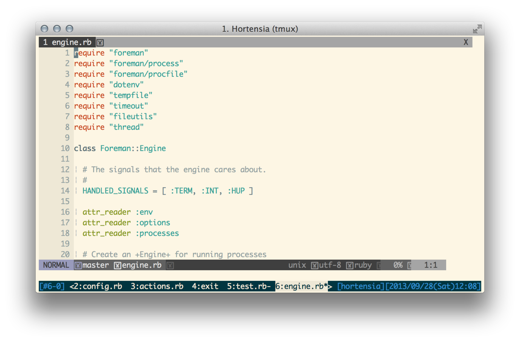This screenshot has width=520, height=342.
Task: Click line number 9 in the gutter
Action: pyautogui.click(x=67, y=138)
